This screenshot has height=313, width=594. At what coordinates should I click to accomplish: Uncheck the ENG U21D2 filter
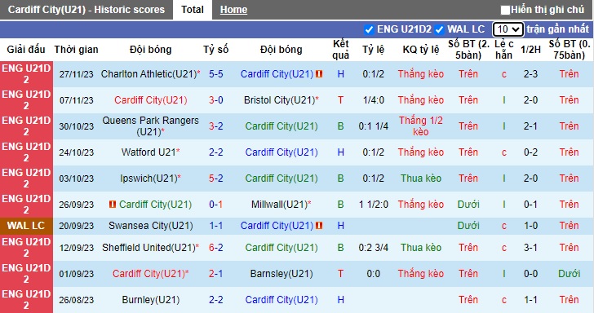coord(369,29)
